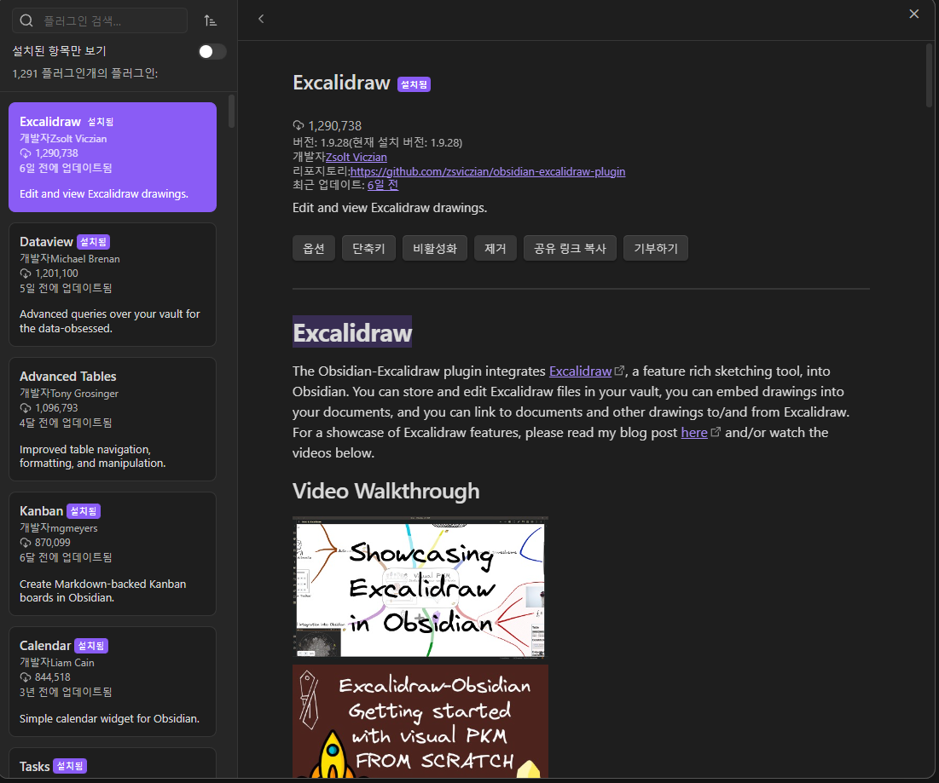
Task: Click the 제거 (Uninstall) button
Action: 496,248
